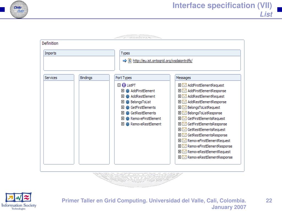Click envelope icon of RemoveRestElementResponse message
Viewport: 282px width, 211px height.
(x=184, y=157)
